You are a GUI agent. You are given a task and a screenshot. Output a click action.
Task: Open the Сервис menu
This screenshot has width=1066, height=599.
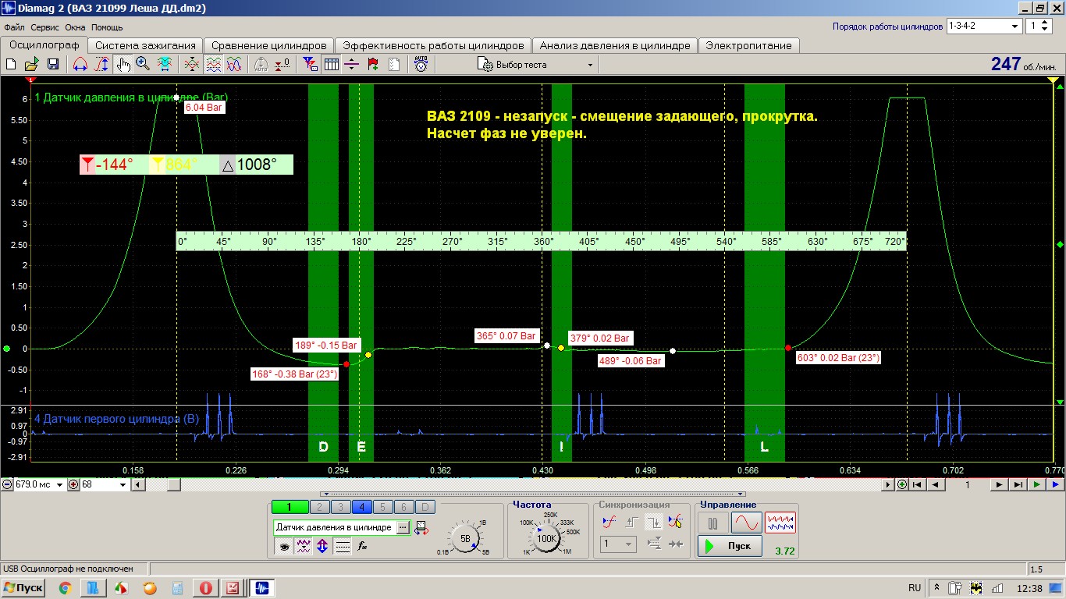[x=46, y=27]
